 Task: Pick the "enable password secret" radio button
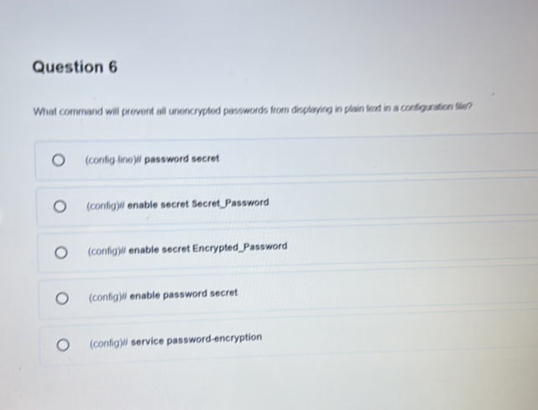[61, 297]
